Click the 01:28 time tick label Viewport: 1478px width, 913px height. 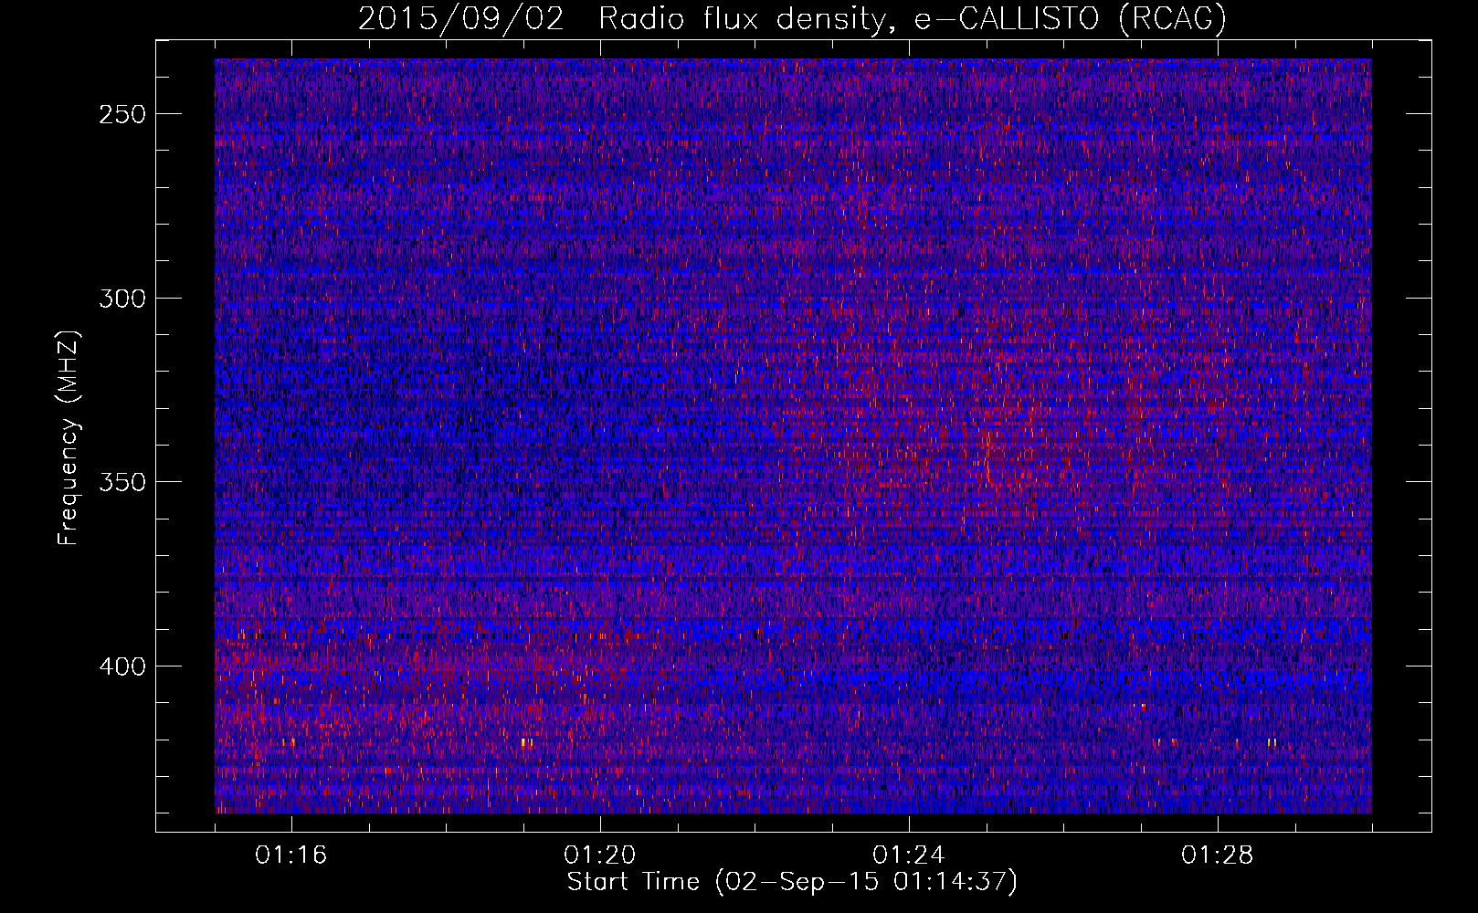pyautogui.click(x=1218, y=855)
